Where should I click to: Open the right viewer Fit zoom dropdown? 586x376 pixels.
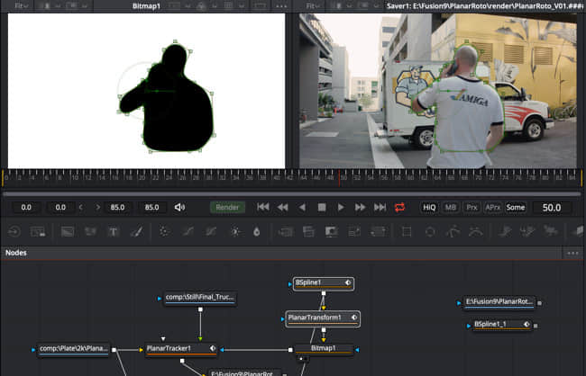tap(313, 5)
